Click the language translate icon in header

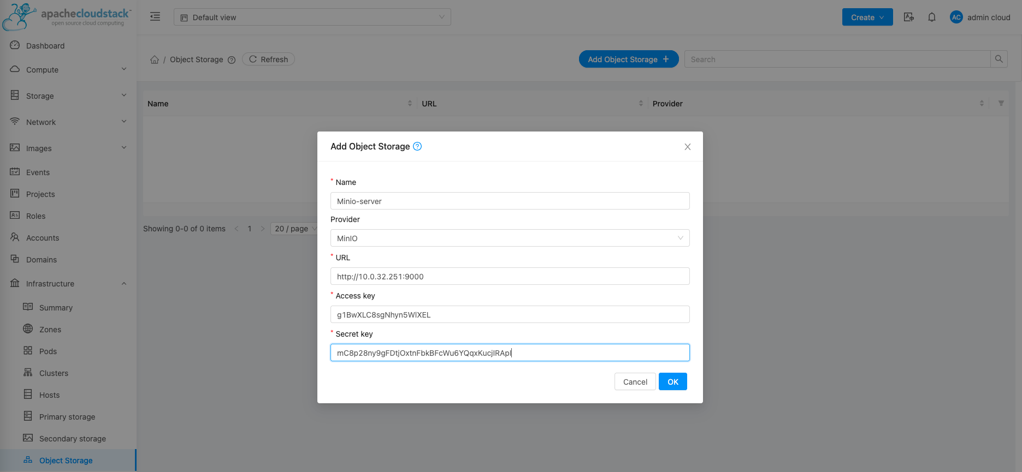pos(909,17)
